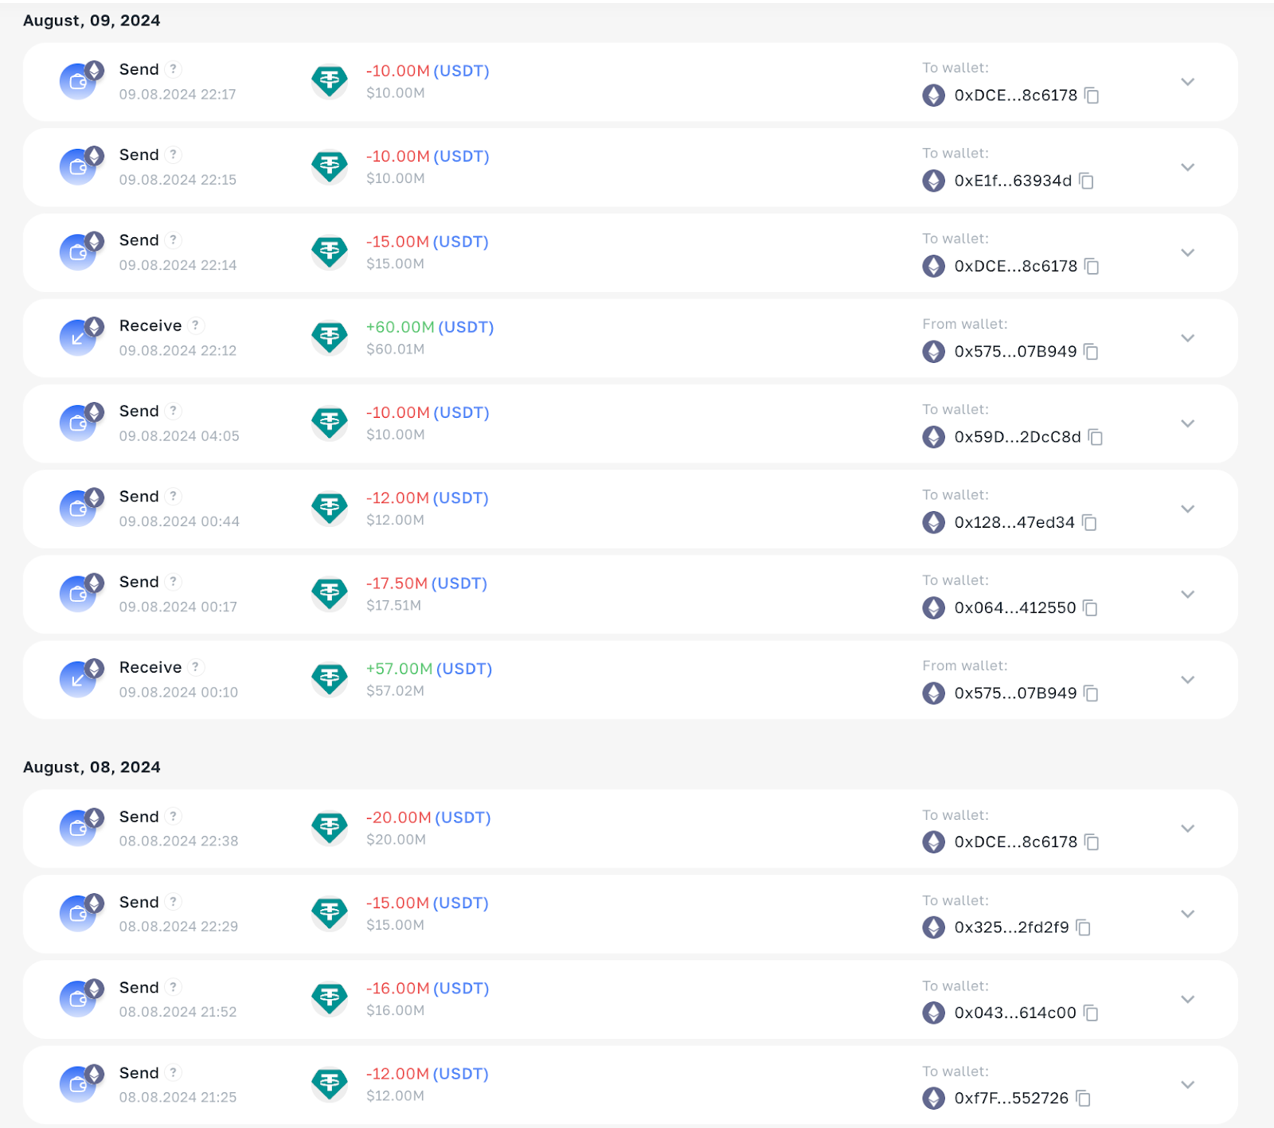Screen dimensions: 1274x1128
Task: Expand the 09.08.2024 22:15 send transaction
Action: click(x=1187, y=167)
